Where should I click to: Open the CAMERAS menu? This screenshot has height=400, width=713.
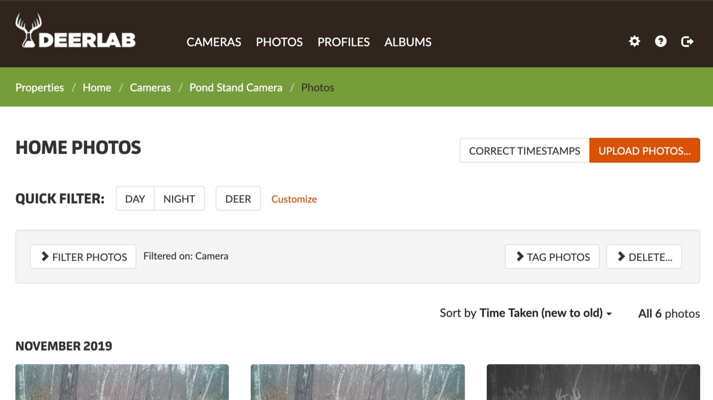pyautogui.click(x=214, y=42)
